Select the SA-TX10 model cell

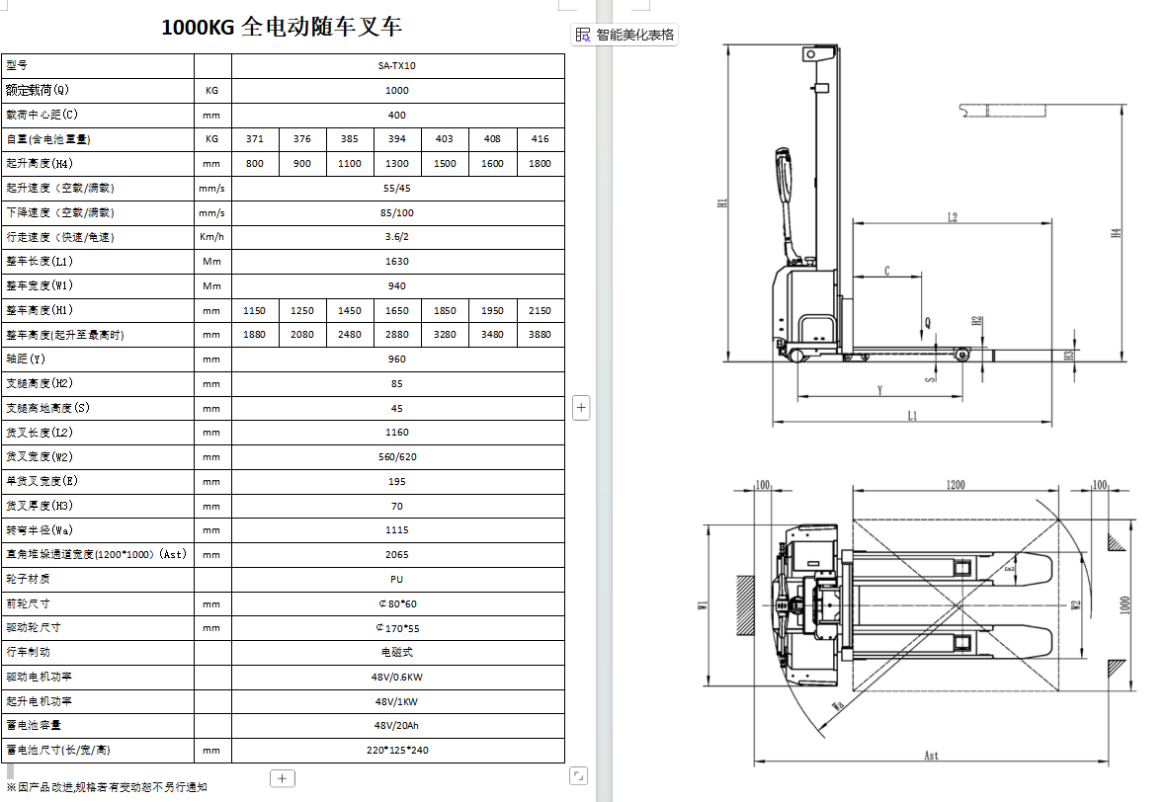(x=397, y=66)
